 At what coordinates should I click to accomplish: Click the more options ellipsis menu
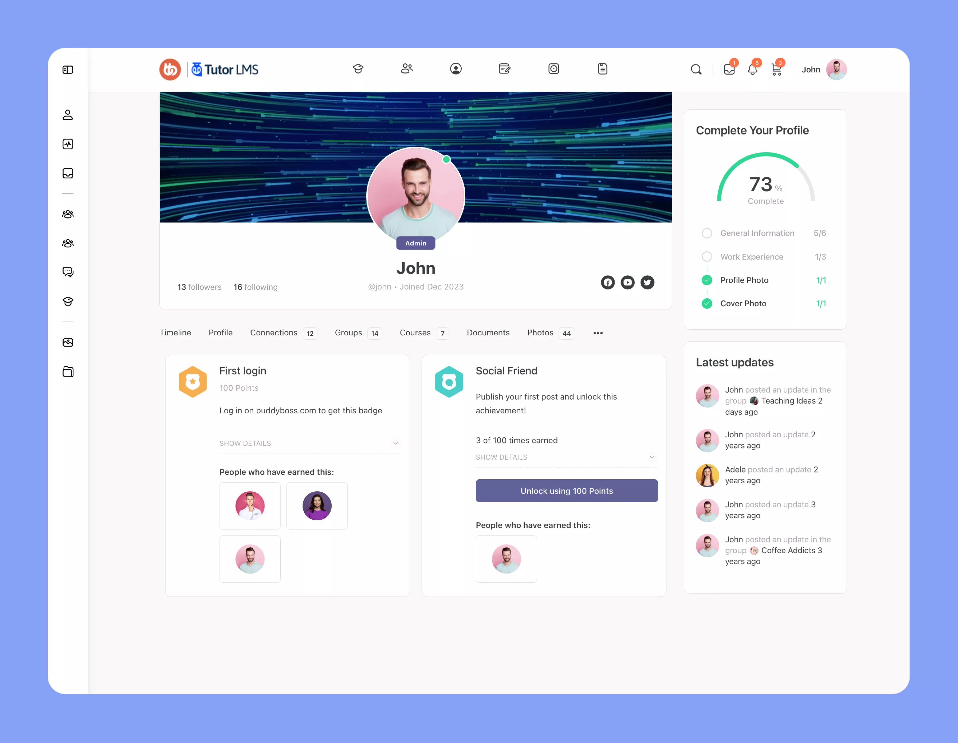tap(598, 333)
